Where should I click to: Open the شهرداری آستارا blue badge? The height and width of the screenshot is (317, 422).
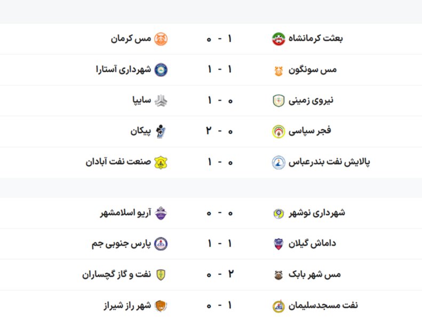pyautogui.click(x=161, y=70)
